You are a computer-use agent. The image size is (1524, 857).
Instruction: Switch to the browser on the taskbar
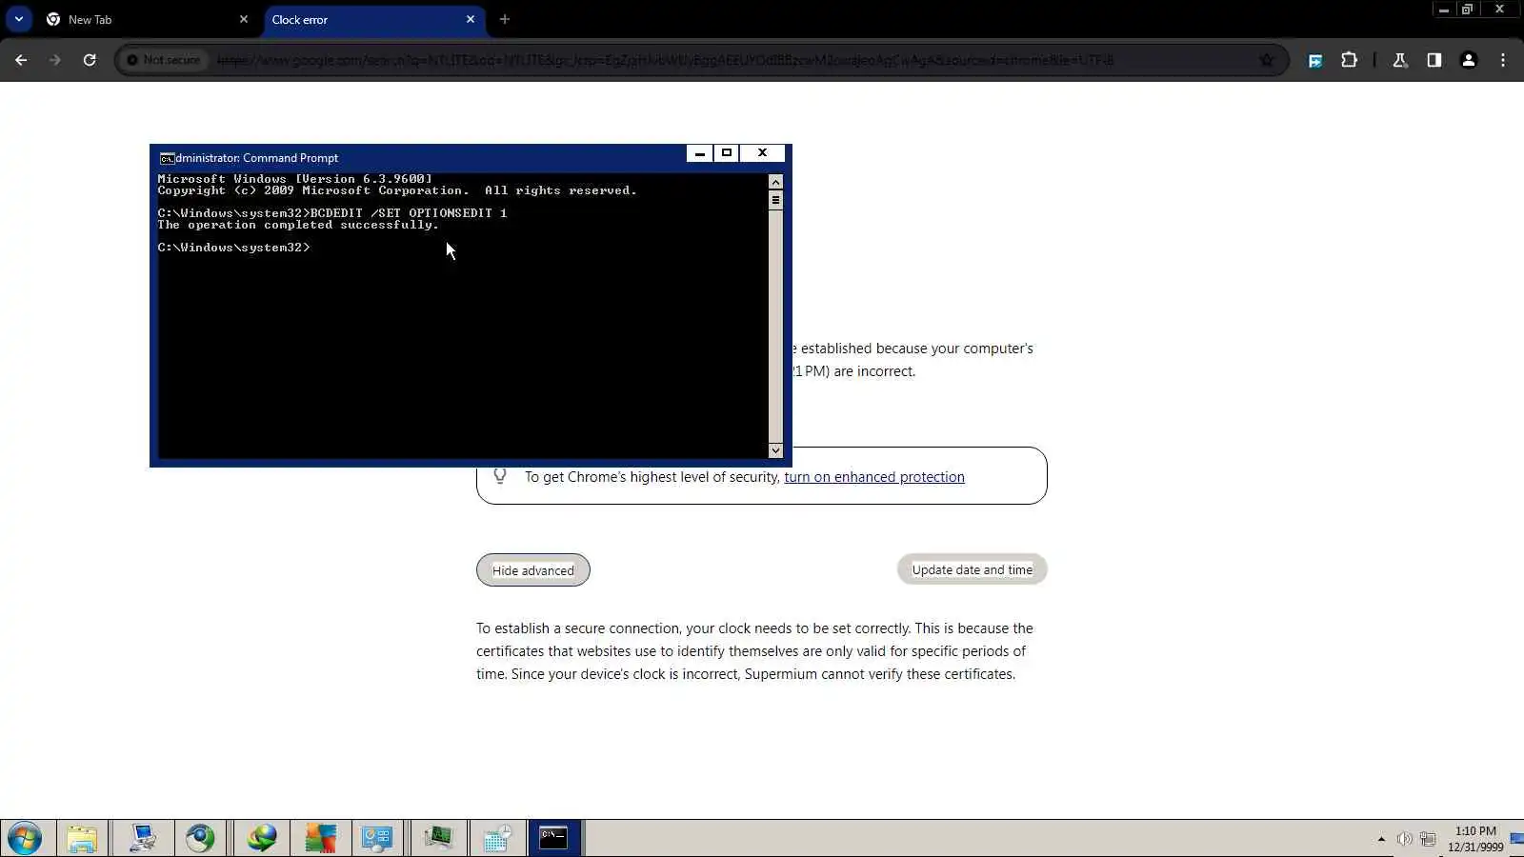pyautogui.click(x=200, y=839)
